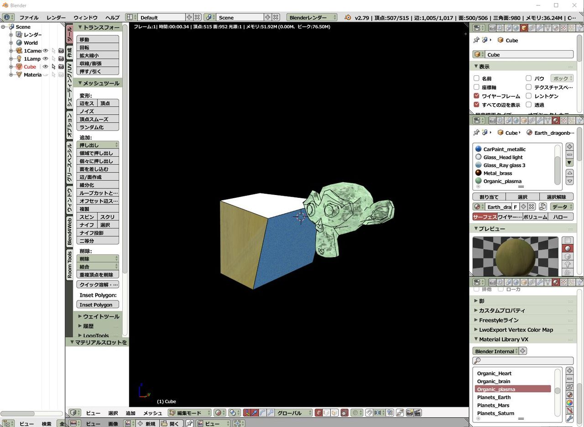This screenshot has width=584, height=427.
Task: Open the ヘルプ menu
Action: (112, 17)
